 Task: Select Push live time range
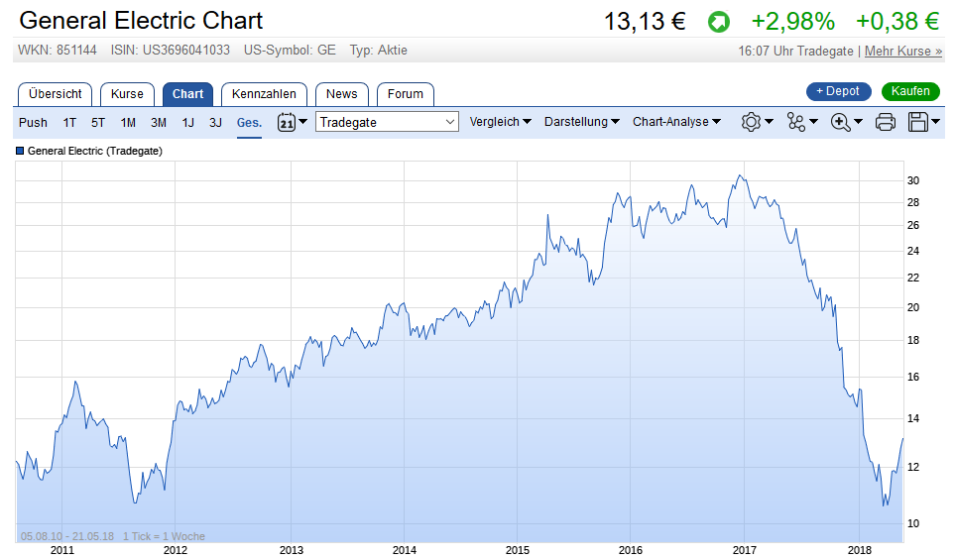(x=33, y=122)
